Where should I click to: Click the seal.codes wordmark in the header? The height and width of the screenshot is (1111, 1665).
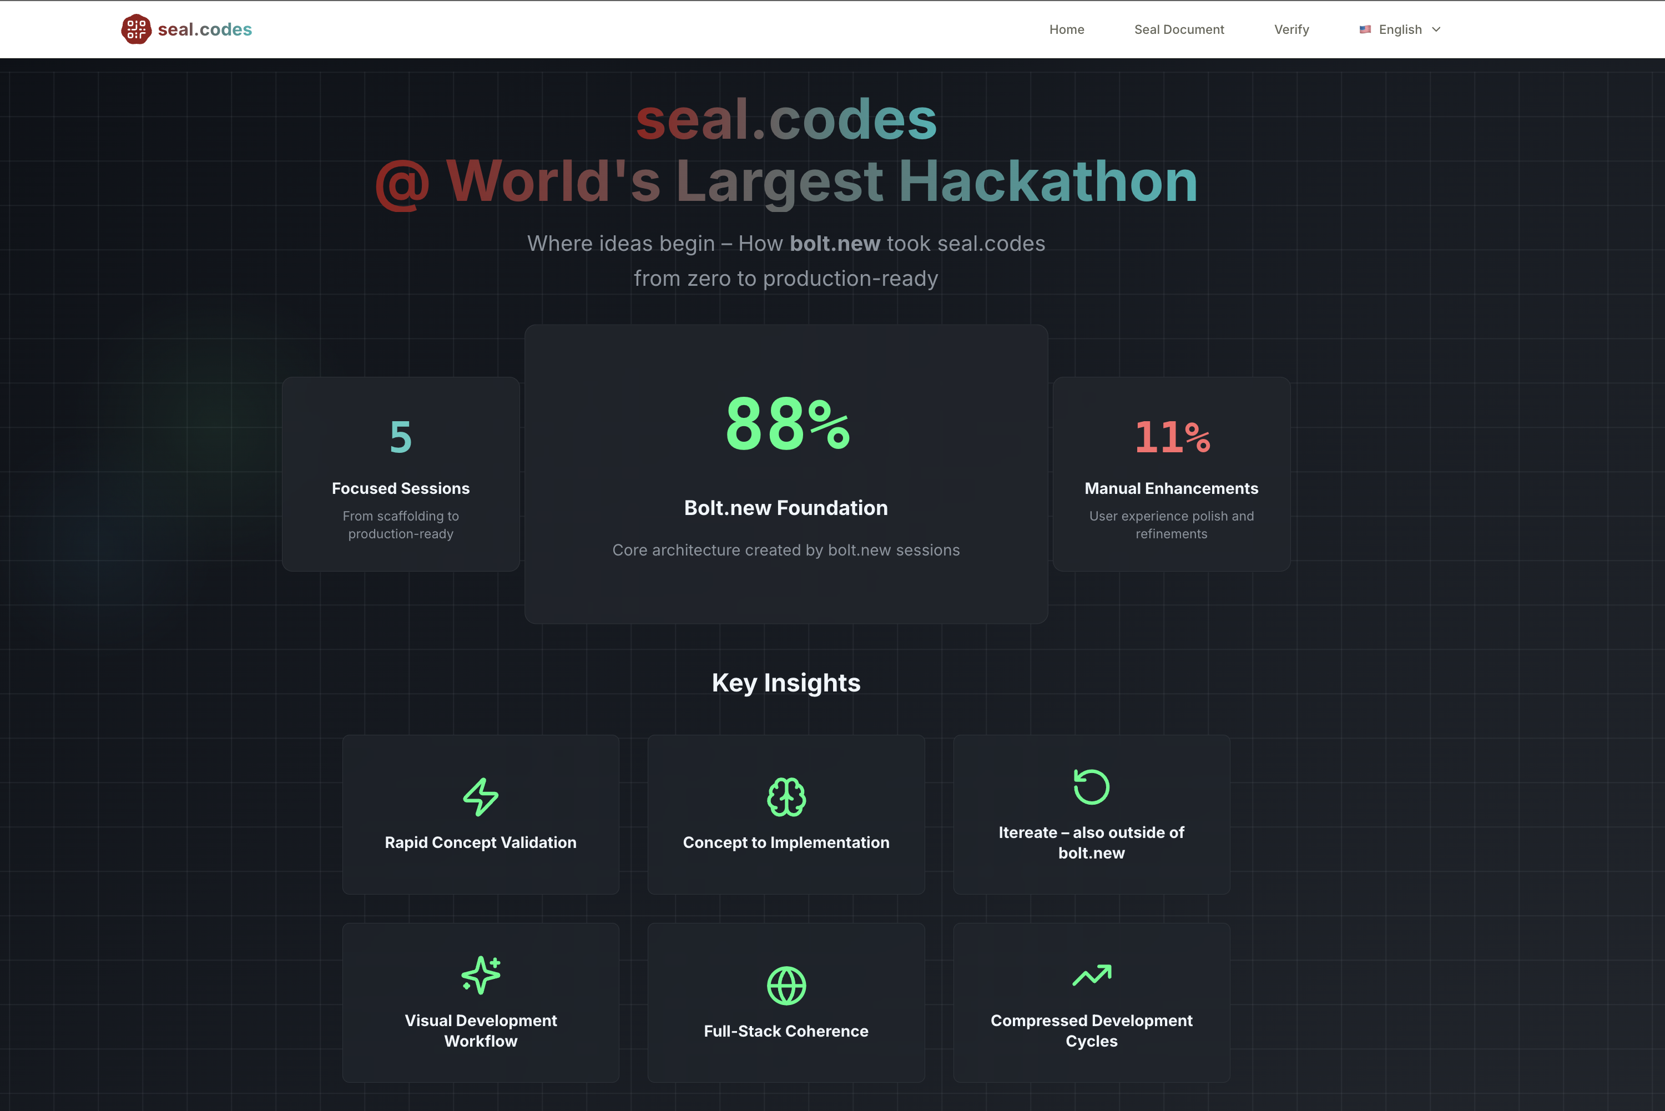pos(204,29)
